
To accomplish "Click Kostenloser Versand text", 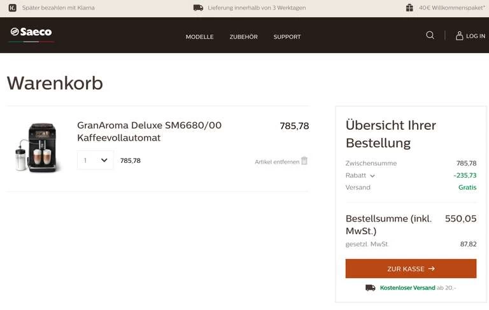I will (x=407, y=288).
